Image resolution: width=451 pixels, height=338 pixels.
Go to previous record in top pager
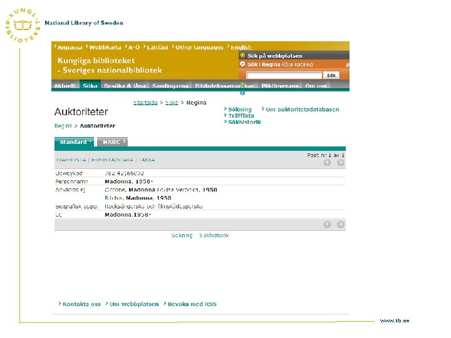pyautogui.click(x=327, y=163)
